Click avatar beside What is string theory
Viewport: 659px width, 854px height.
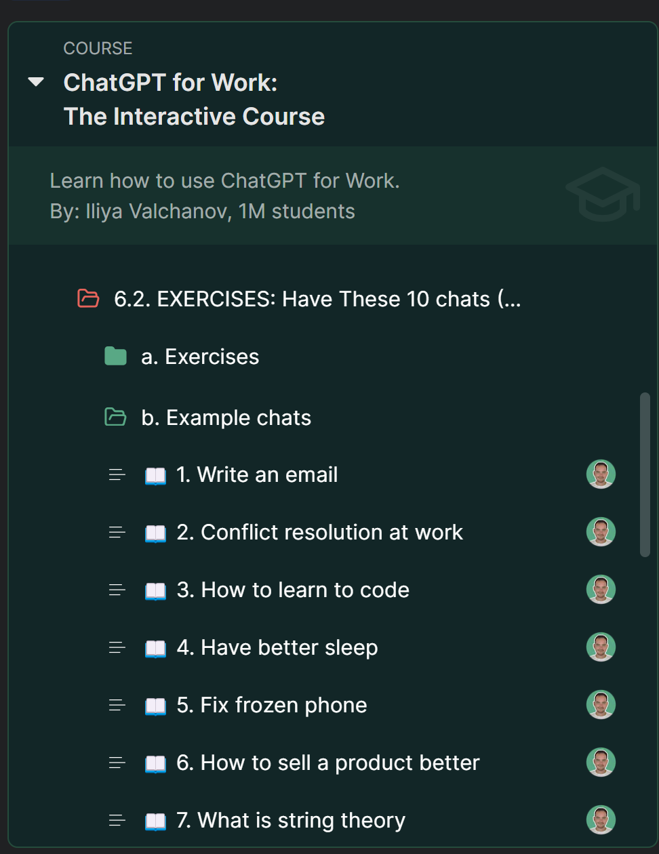point(601,820)
